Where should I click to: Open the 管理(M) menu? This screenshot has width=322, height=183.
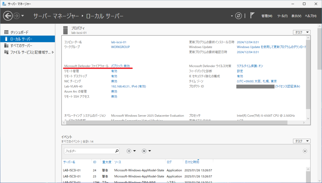click(267, 16)
